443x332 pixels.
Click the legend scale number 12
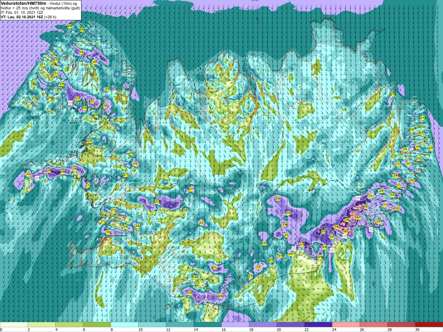168,330
